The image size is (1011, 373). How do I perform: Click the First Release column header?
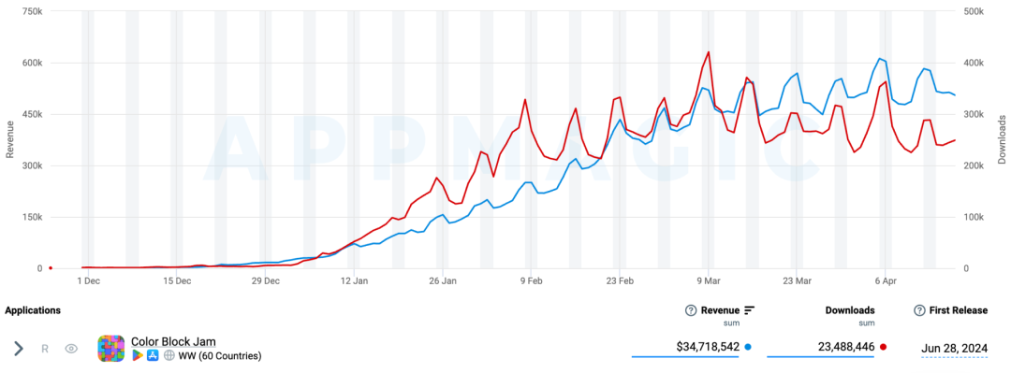(x=959, y=310)
